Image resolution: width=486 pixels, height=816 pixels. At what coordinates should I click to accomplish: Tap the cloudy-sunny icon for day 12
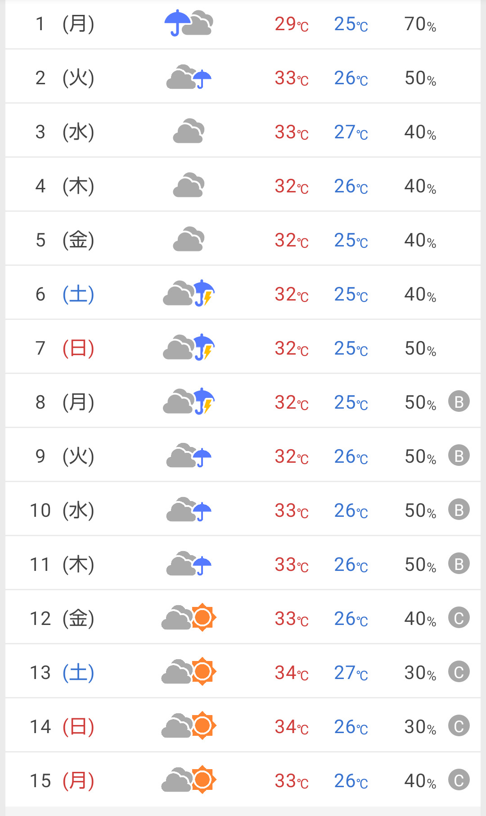tap(189, 618)
